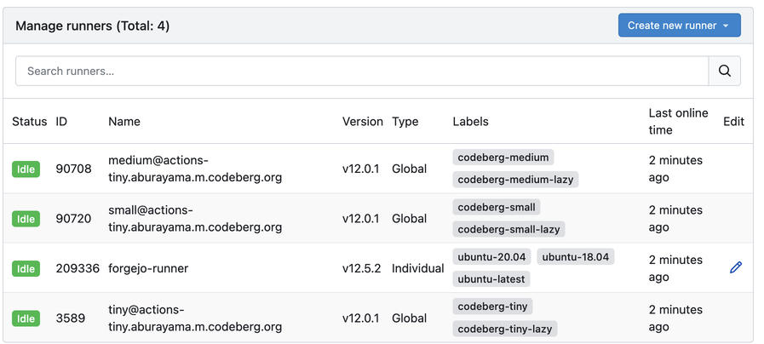
Task: Click the Status column header
Action: pos(30,122)
